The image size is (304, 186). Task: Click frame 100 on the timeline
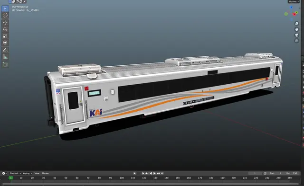[x=122, y=178]
